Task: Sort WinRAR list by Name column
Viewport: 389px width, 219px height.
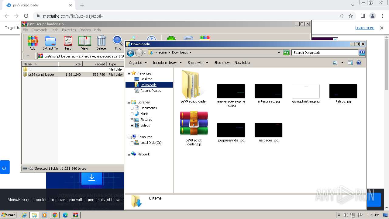Action: click(x=40, y=64)
